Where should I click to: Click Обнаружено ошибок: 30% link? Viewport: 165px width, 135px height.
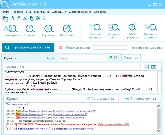(113, 124)
